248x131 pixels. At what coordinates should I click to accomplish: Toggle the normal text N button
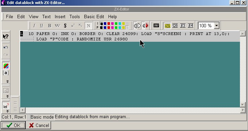[88, 26]
